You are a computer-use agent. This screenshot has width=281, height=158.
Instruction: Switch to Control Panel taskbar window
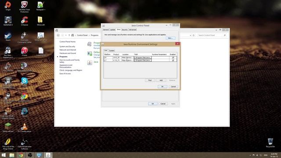(x=39, y=155)
